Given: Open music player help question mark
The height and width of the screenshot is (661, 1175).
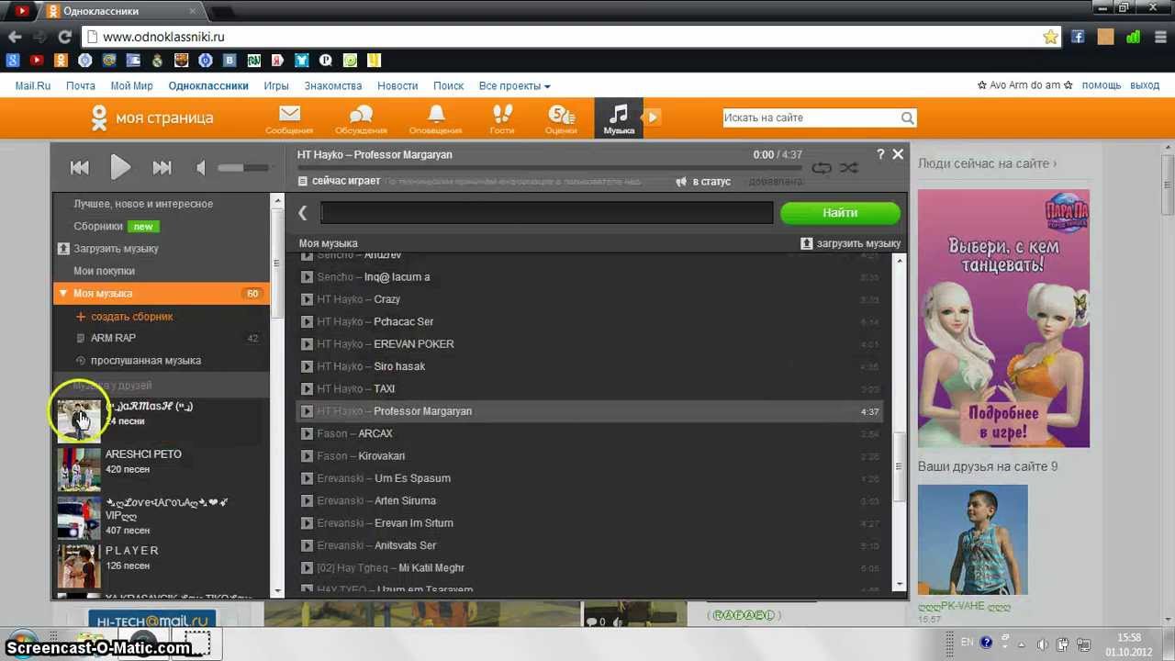Looking at the screenshot, I should [x=880, y=154].
